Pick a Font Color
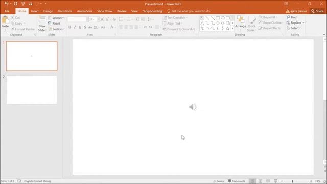Image resolution: width=327 pixels, height=184 pixels. pyautogui.click(x=112, y=27)
